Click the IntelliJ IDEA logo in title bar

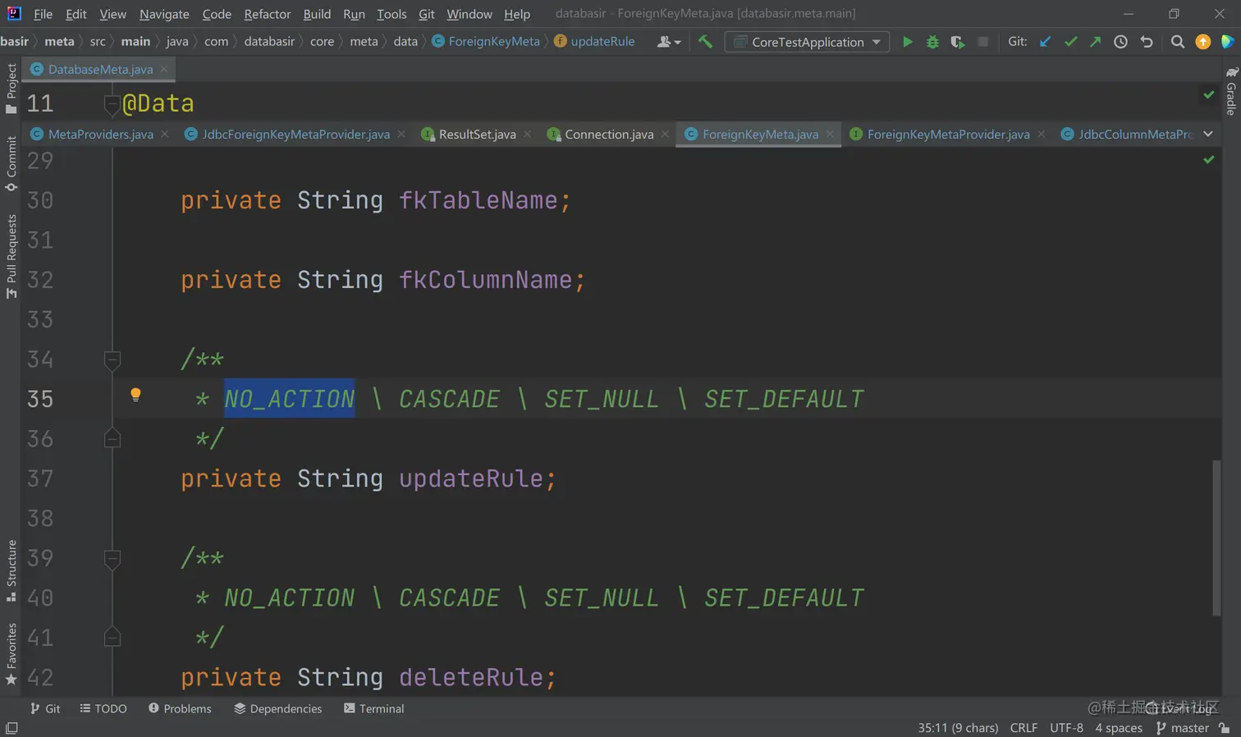pyautogui.click(x=14, y=13)
